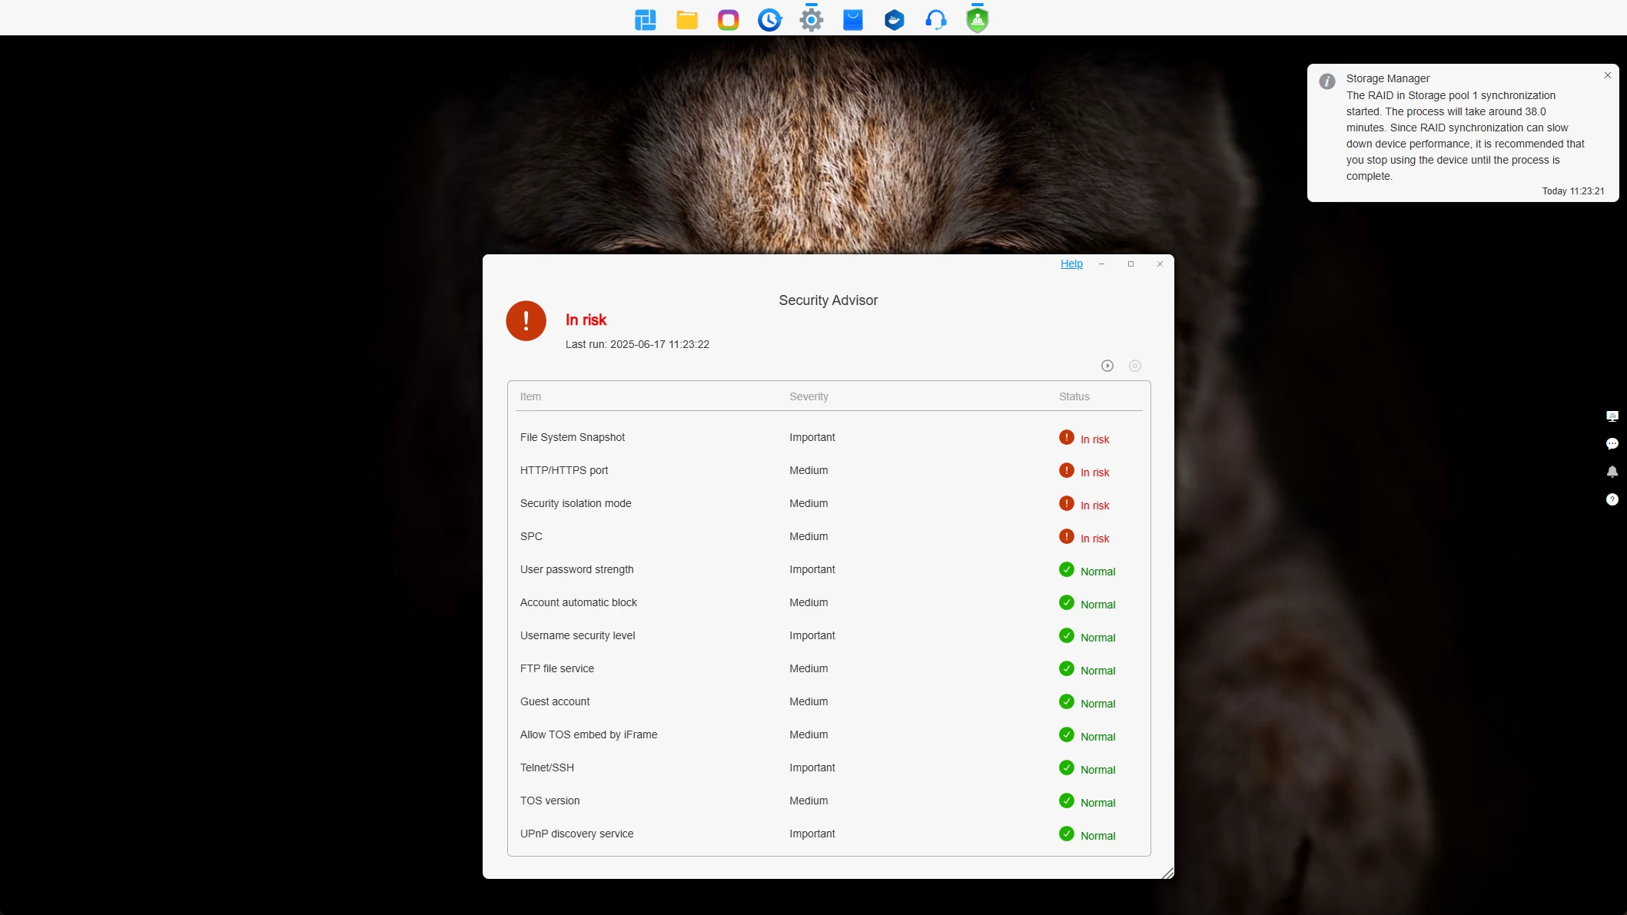Click the Last run timestamp text

637,344
